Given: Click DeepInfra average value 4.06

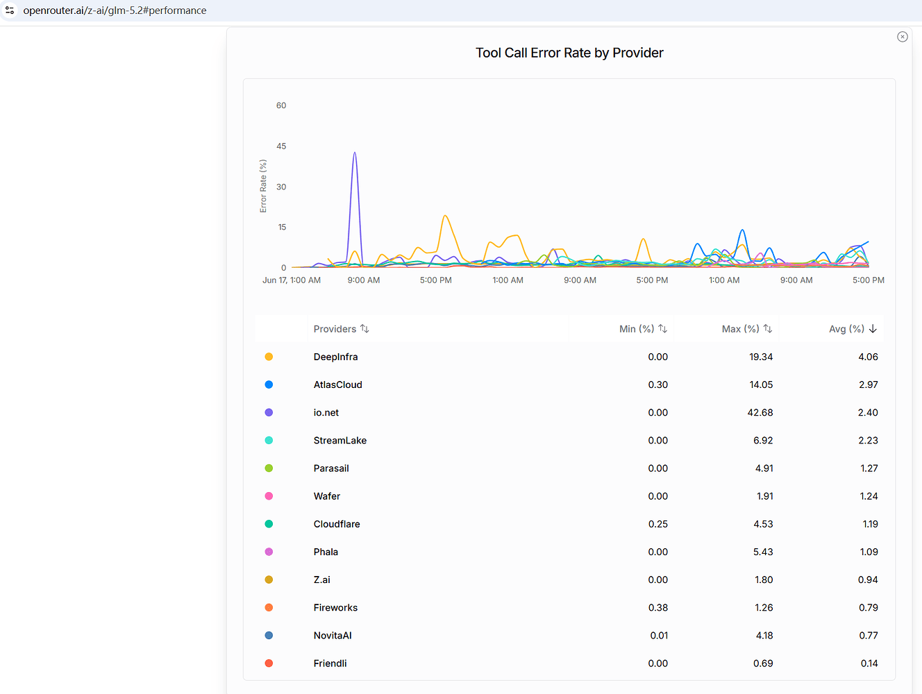Looking at the screenshot, I should (x=868, y=357).
